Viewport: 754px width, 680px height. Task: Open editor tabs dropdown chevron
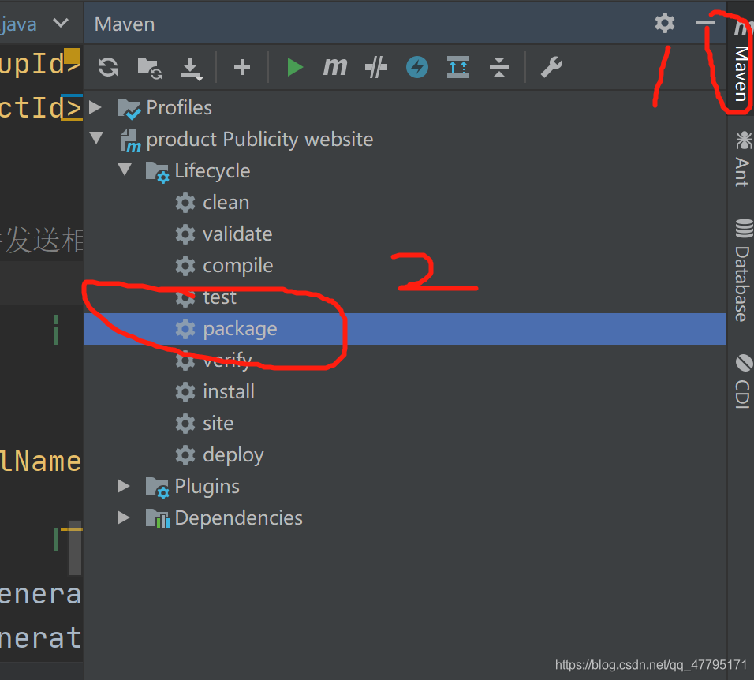[61, 23]
